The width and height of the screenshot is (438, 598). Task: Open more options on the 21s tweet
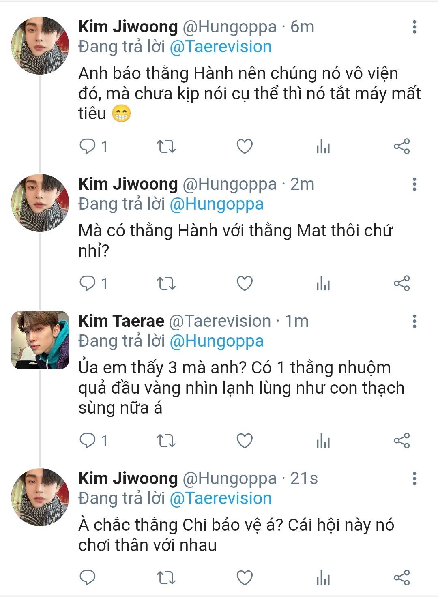pyautogui.click(x=414, y=478)
